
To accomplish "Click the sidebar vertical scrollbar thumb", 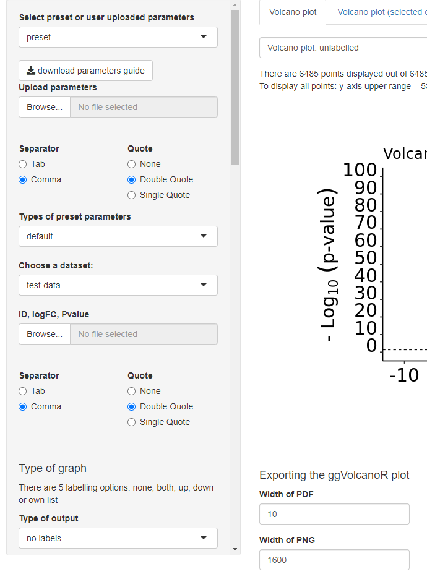I will click(235, 88).
